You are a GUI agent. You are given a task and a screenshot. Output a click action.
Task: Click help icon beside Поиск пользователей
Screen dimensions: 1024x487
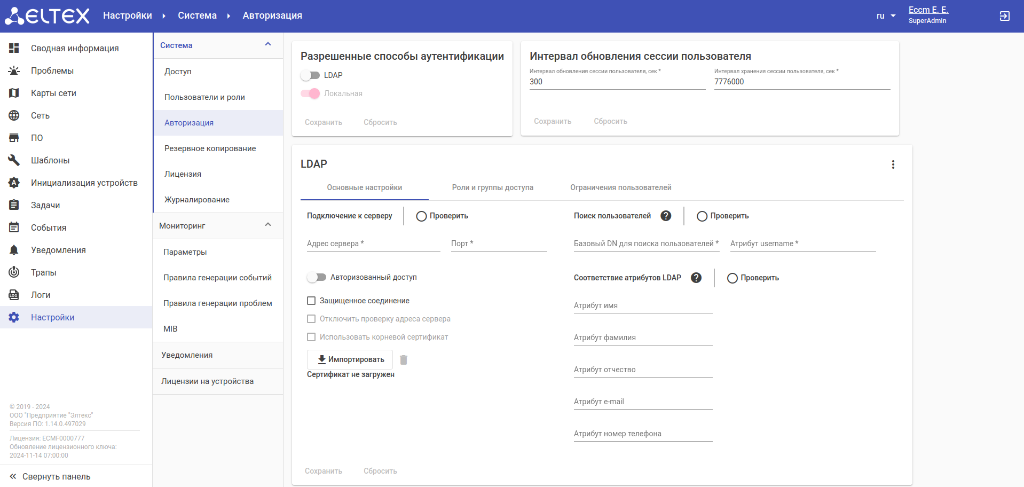click(666, 216)
